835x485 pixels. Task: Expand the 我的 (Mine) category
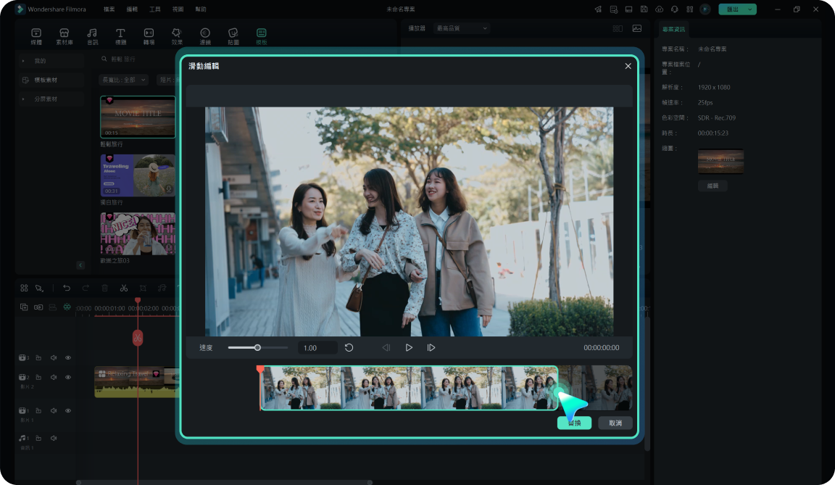(x=23, y=61)
